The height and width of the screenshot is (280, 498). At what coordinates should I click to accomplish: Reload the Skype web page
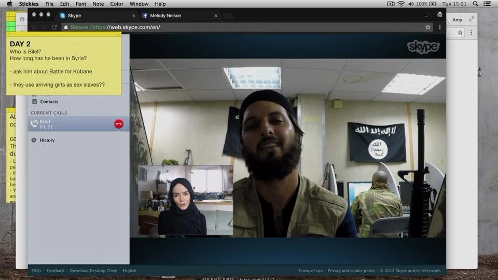pos(54,27)
